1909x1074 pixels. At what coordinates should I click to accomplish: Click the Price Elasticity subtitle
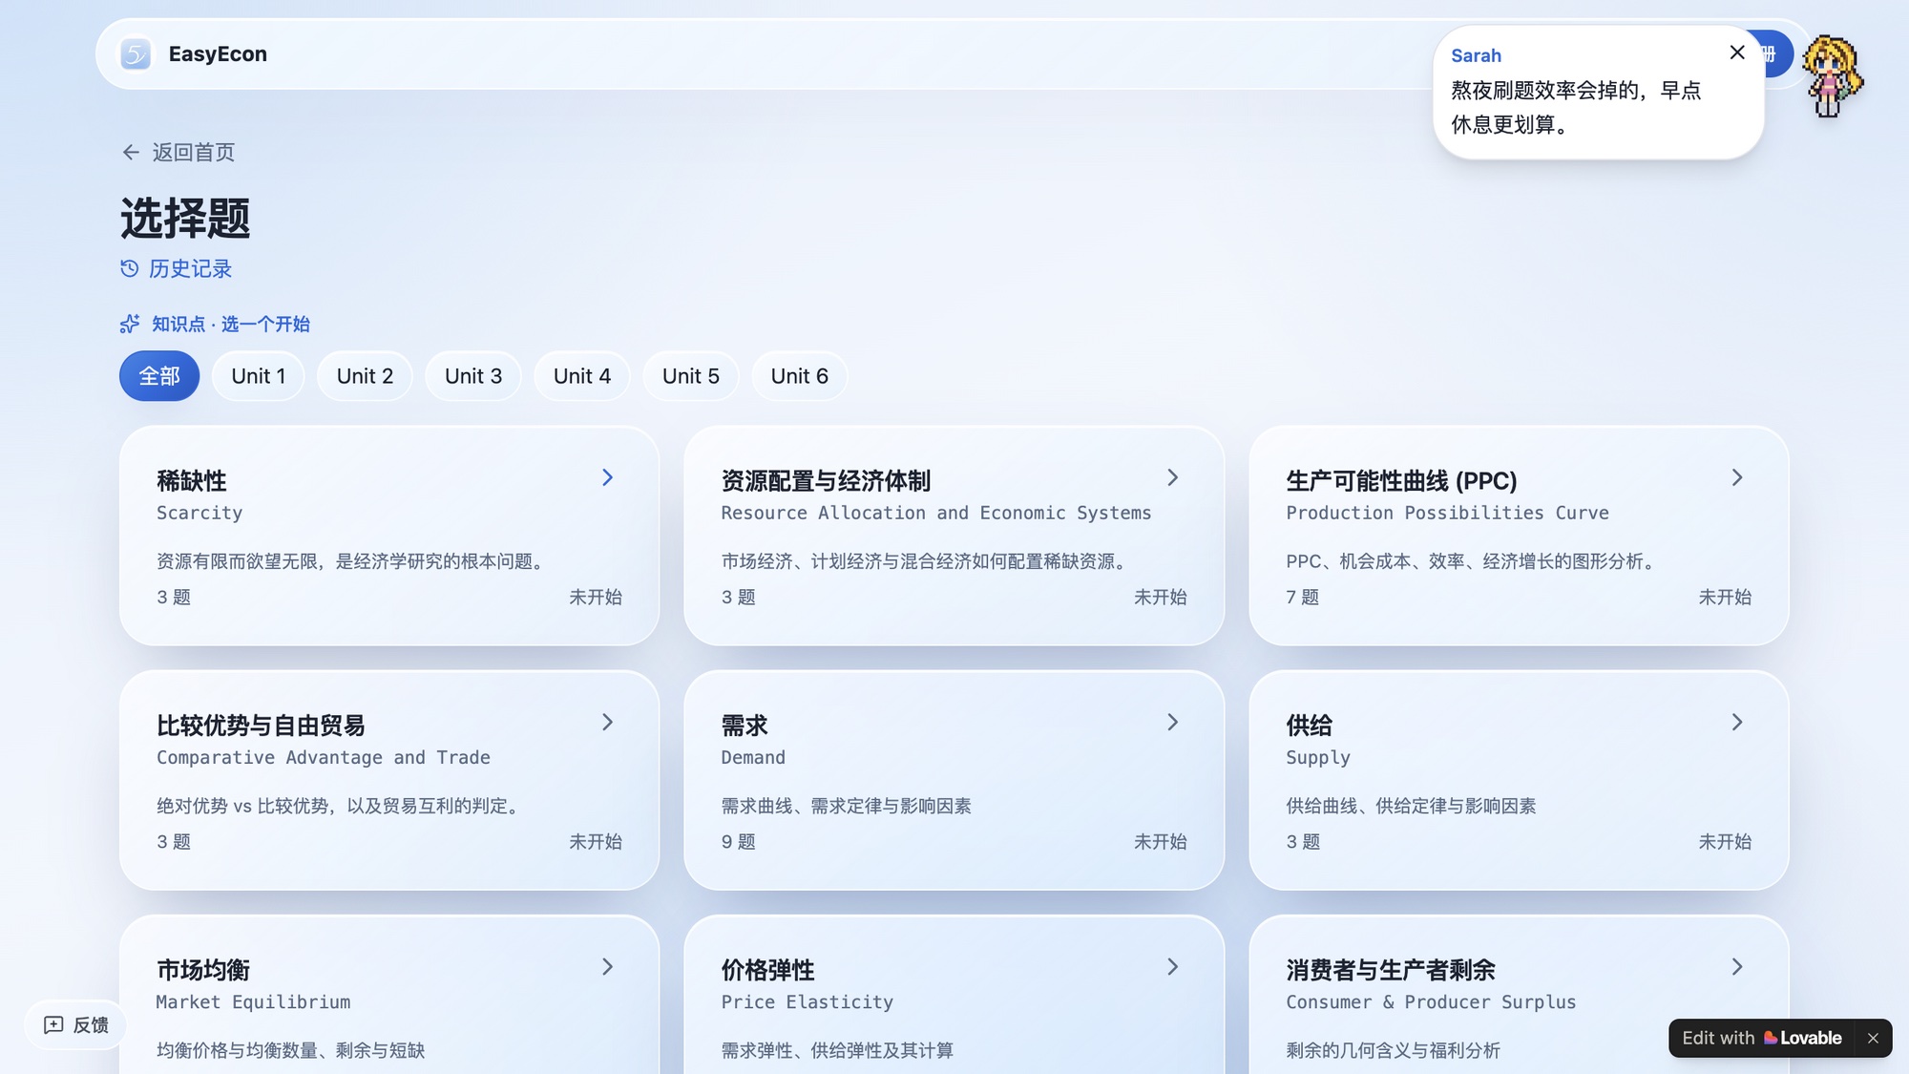pyautogui.click(x=807, y=1001)
